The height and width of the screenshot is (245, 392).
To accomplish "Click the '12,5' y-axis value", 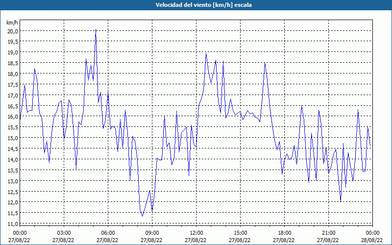I will click(x=13, y=192).
